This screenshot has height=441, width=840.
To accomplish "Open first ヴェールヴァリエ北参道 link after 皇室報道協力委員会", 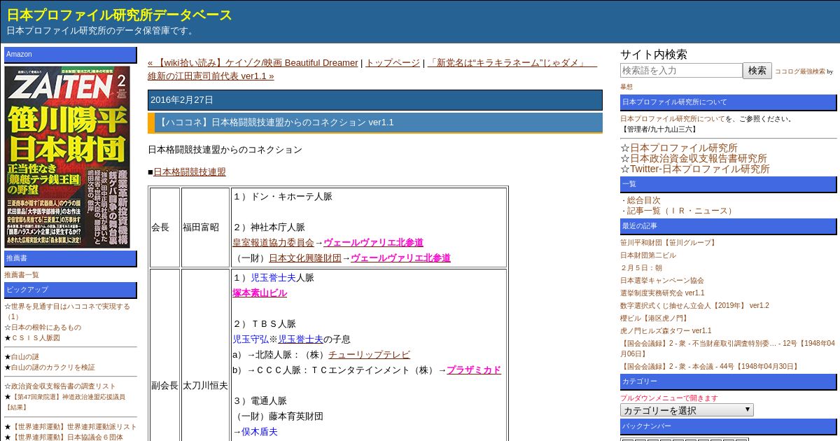I will coord(373,243).
